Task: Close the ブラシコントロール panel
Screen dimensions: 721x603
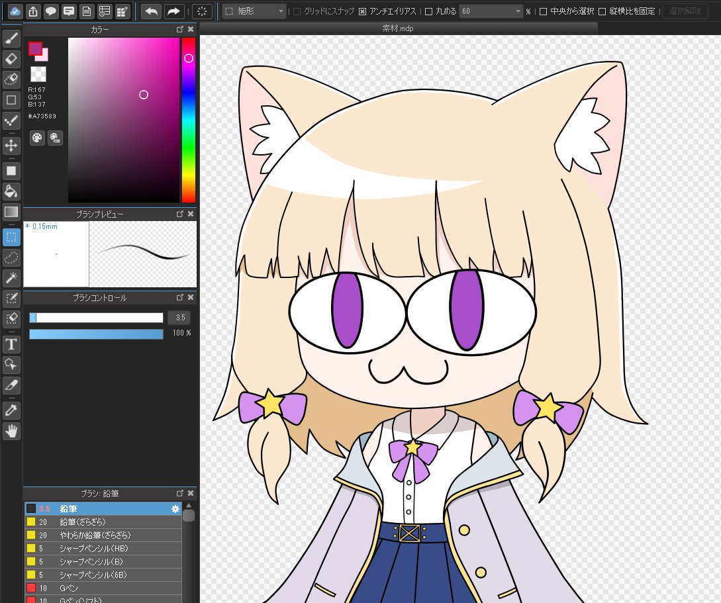Action: click(x=191, y=297)
